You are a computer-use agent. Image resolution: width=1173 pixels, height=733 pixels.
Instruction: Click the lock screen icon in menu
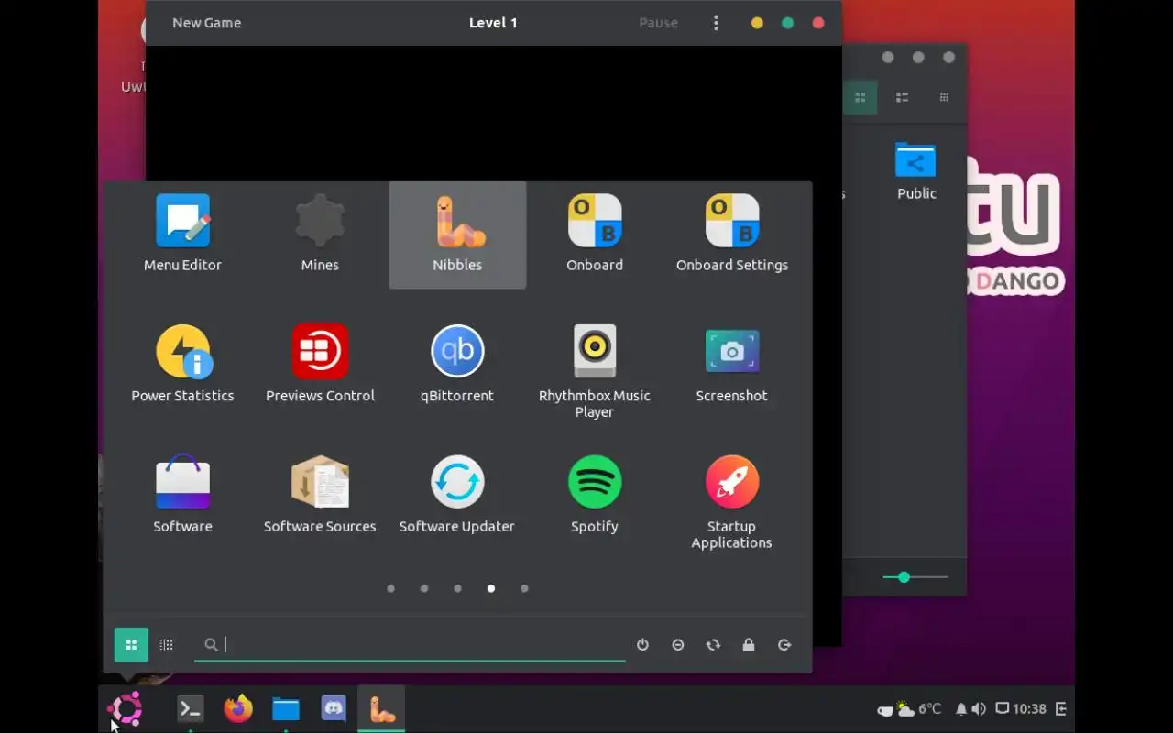point(749,645)
